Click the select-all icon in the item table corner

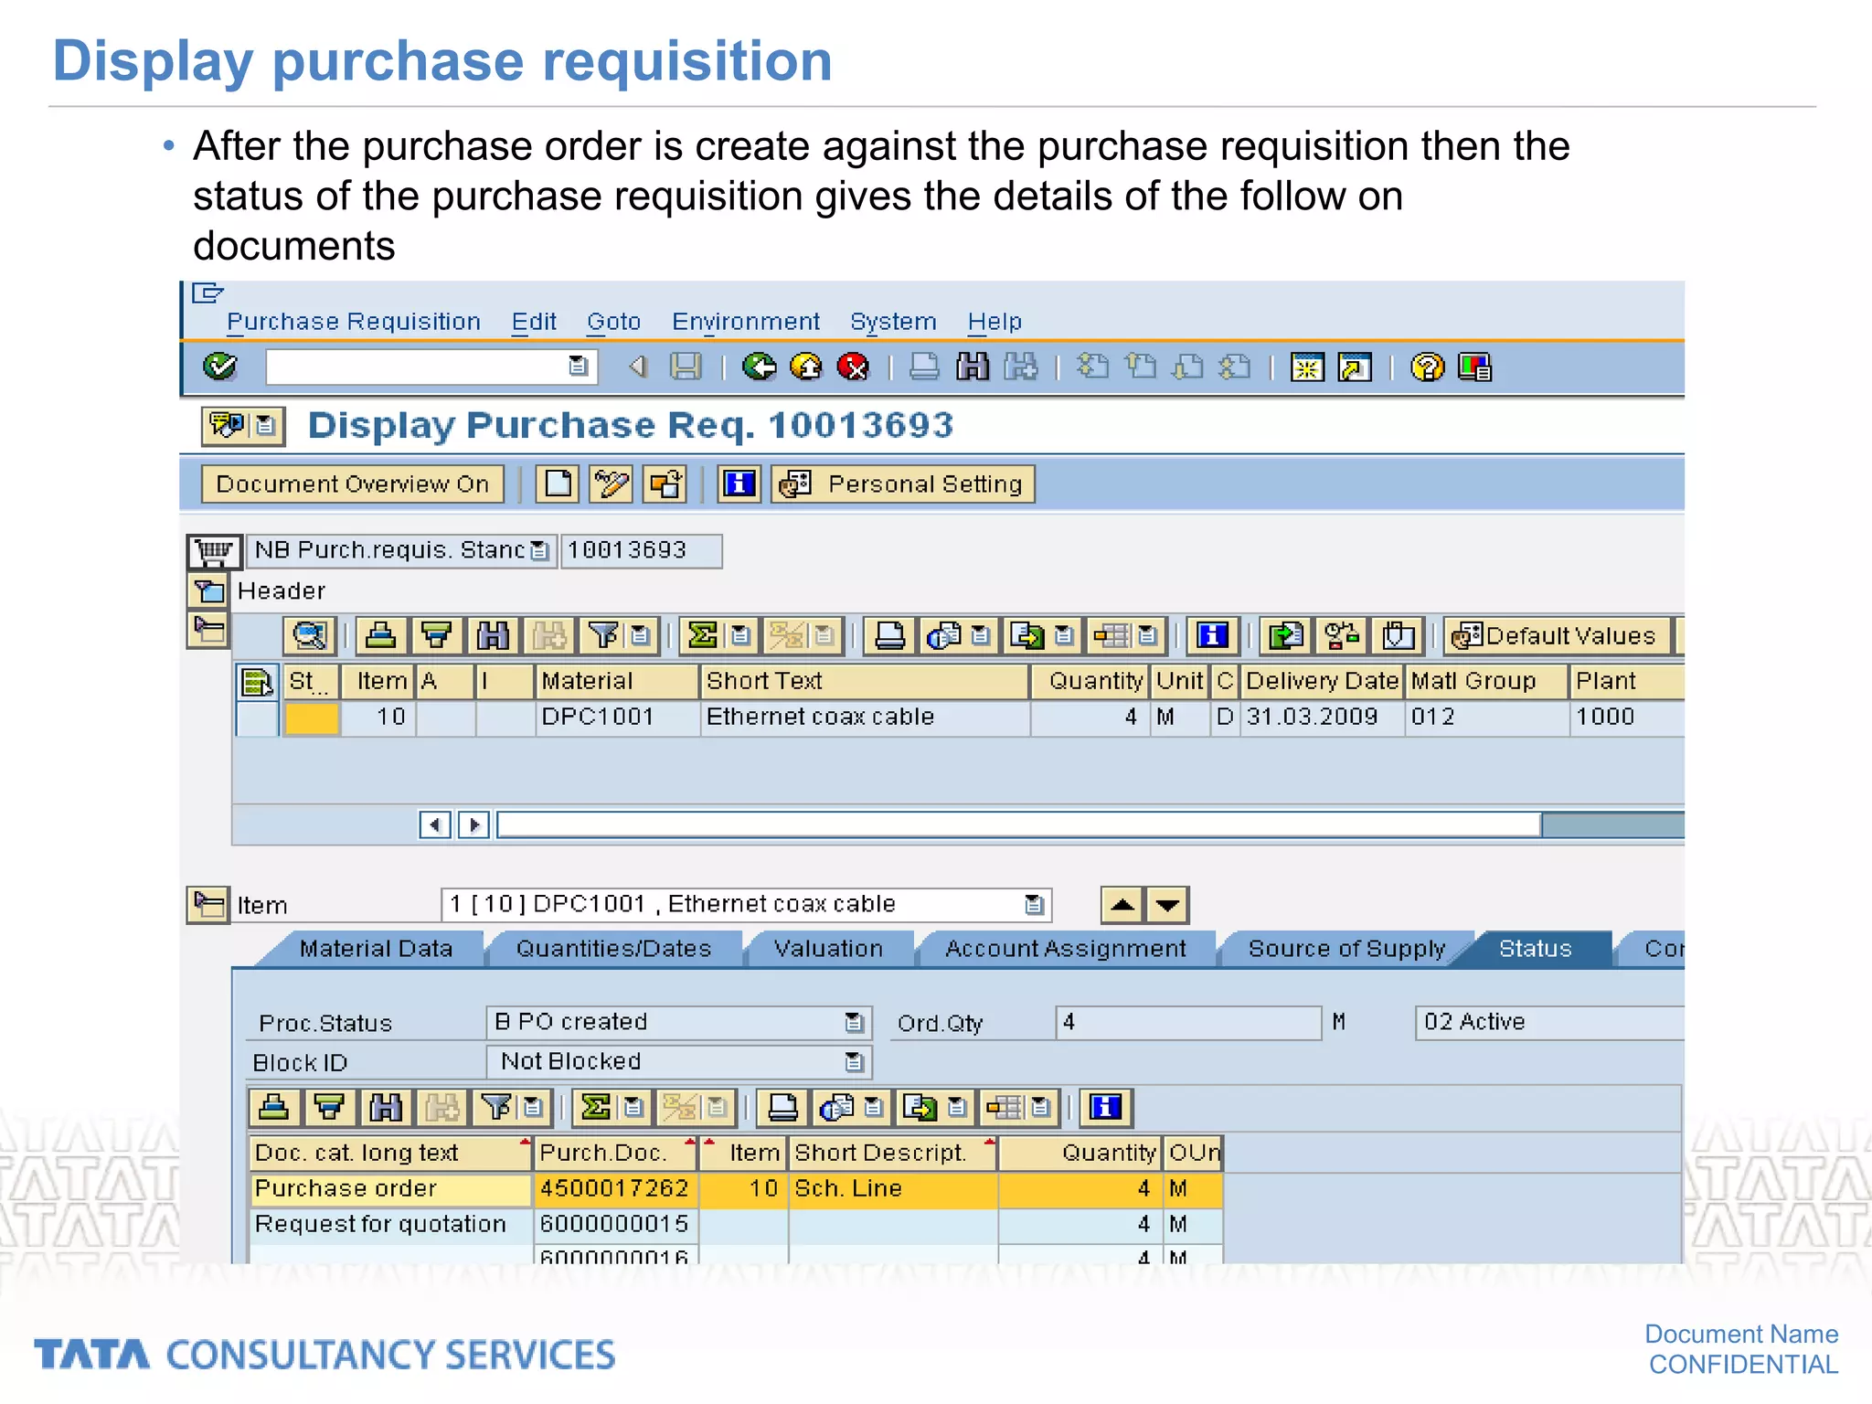257,682
